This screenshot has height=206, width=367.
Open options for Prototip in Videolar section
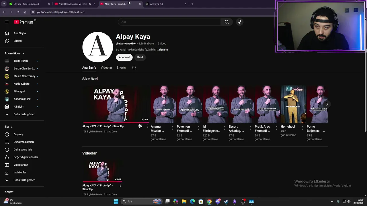(120, 185)
